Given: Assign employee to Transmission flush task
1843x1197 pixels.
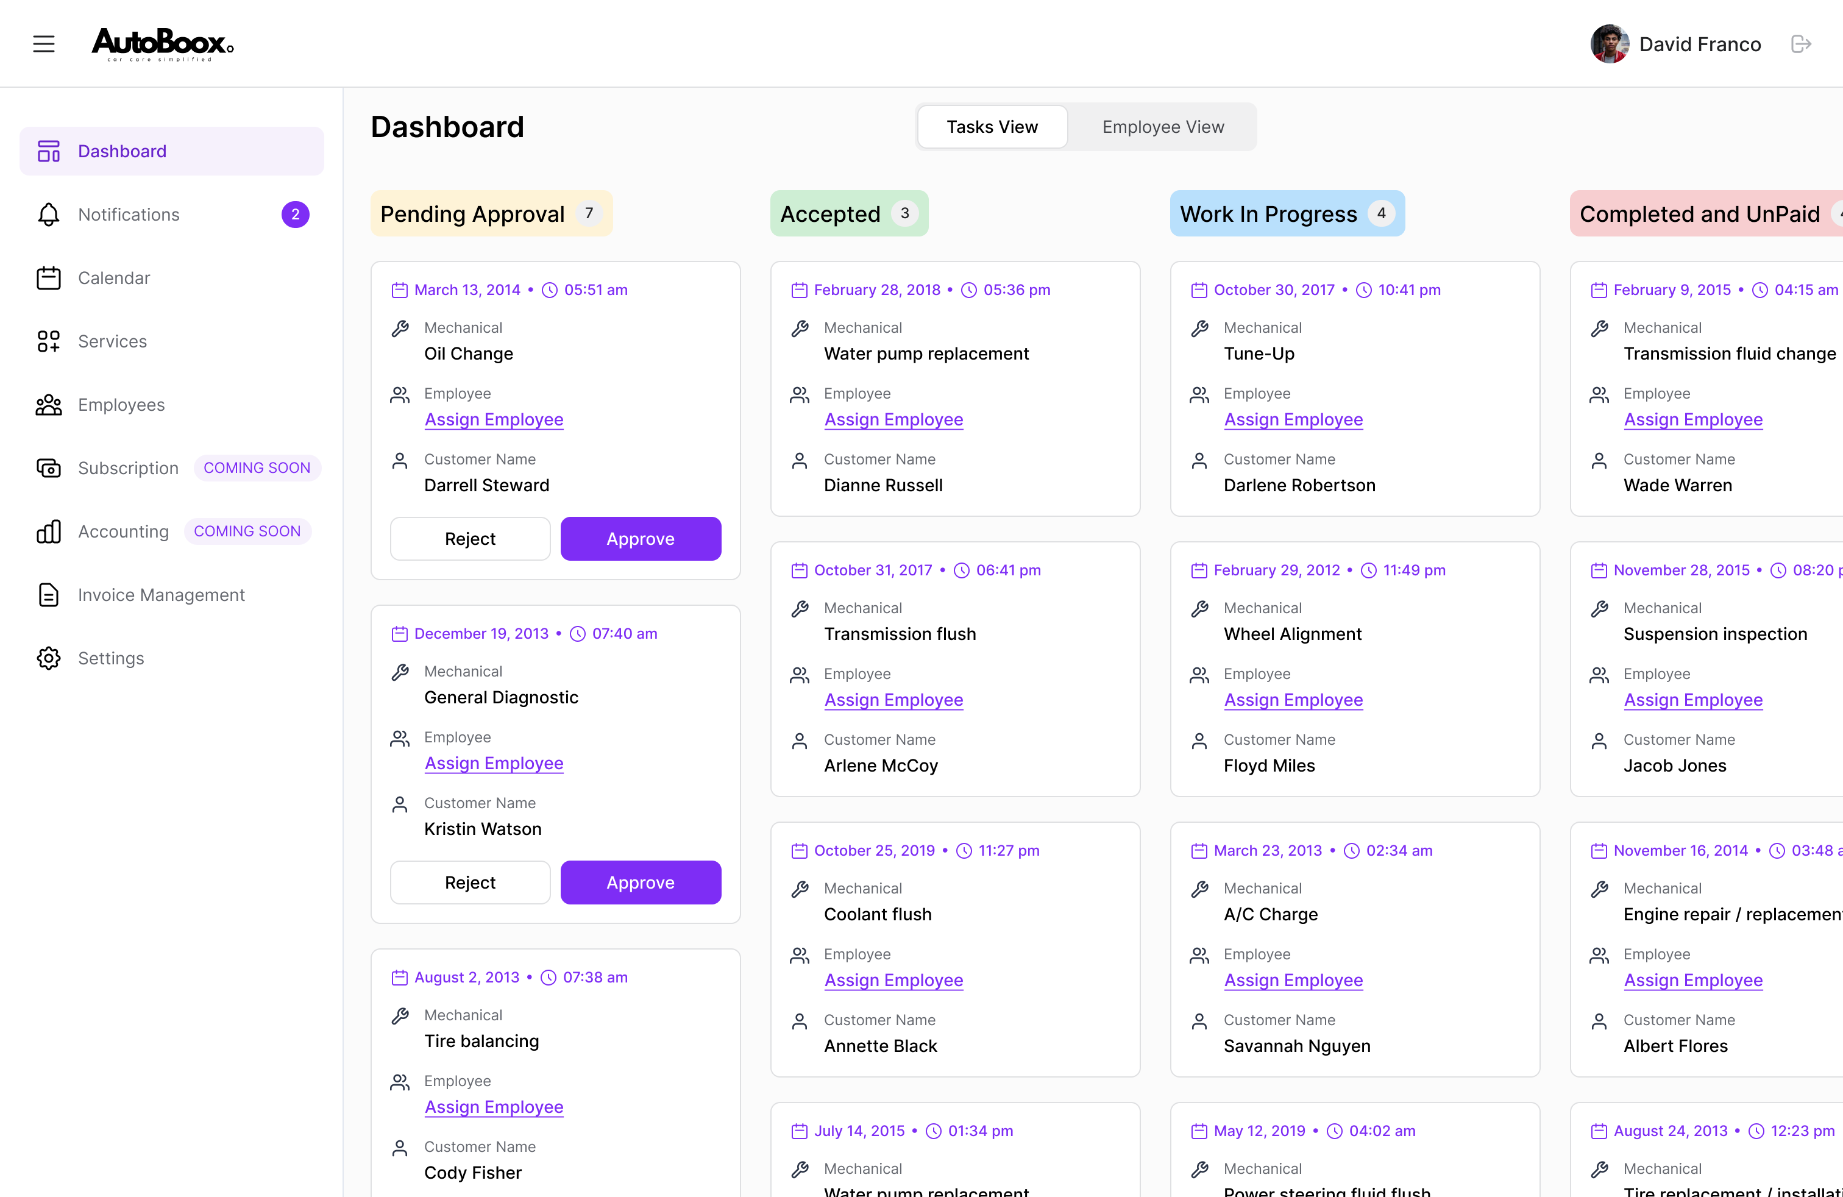Looking at the screenshot, I should (893, 700).
